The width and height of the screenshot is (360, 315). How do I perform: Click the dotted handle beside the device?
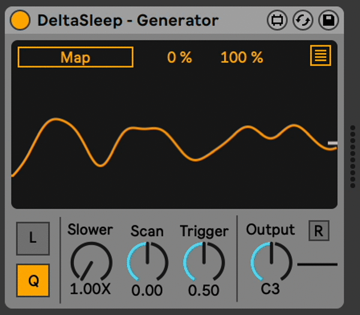(352, 157)
